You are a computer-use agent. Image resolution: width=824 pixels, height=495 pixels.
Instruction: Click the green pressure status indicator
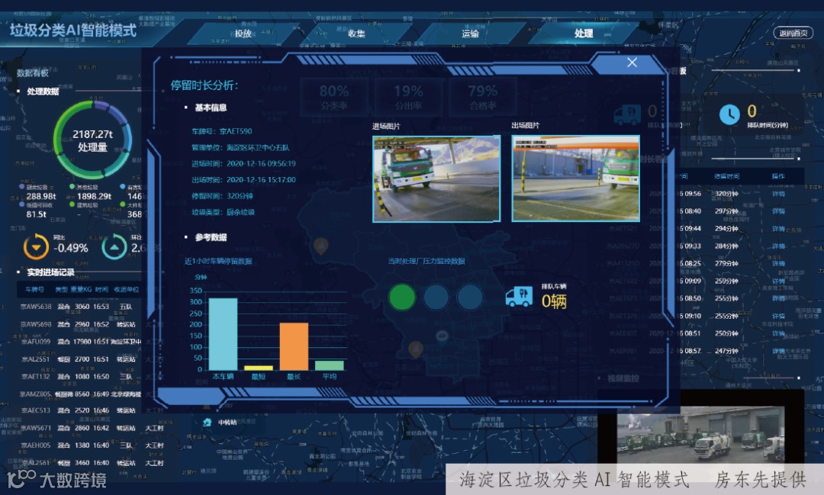402,297
